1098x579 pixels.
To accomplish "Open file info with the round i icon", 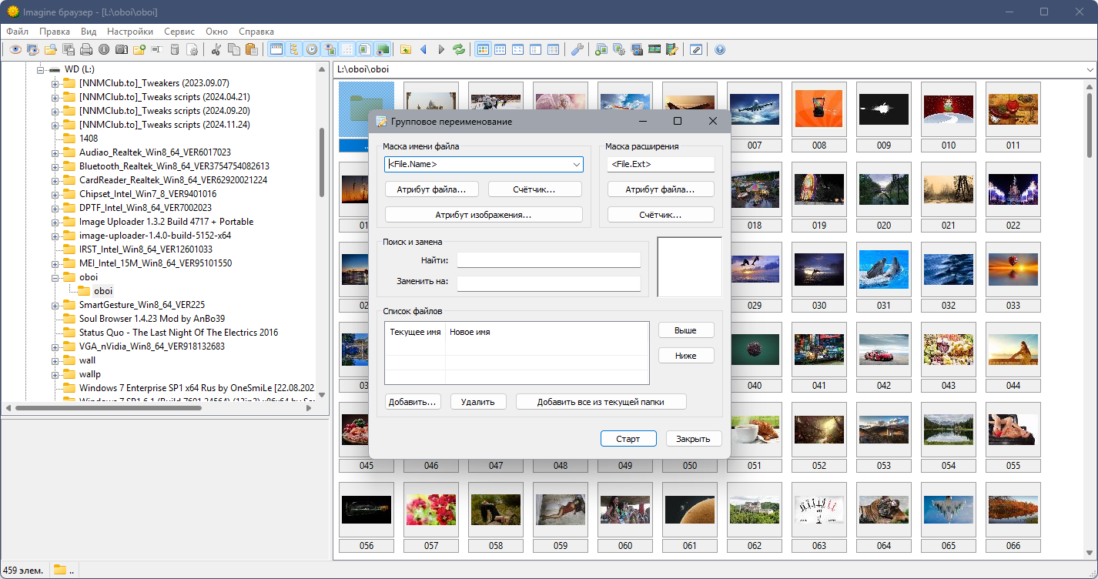I will [104, 49].
